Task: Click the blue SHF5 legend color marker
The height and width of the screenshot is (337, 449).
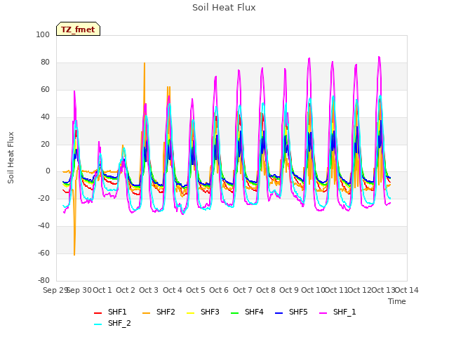Action: pyautogui.click(x=279, y=313)
